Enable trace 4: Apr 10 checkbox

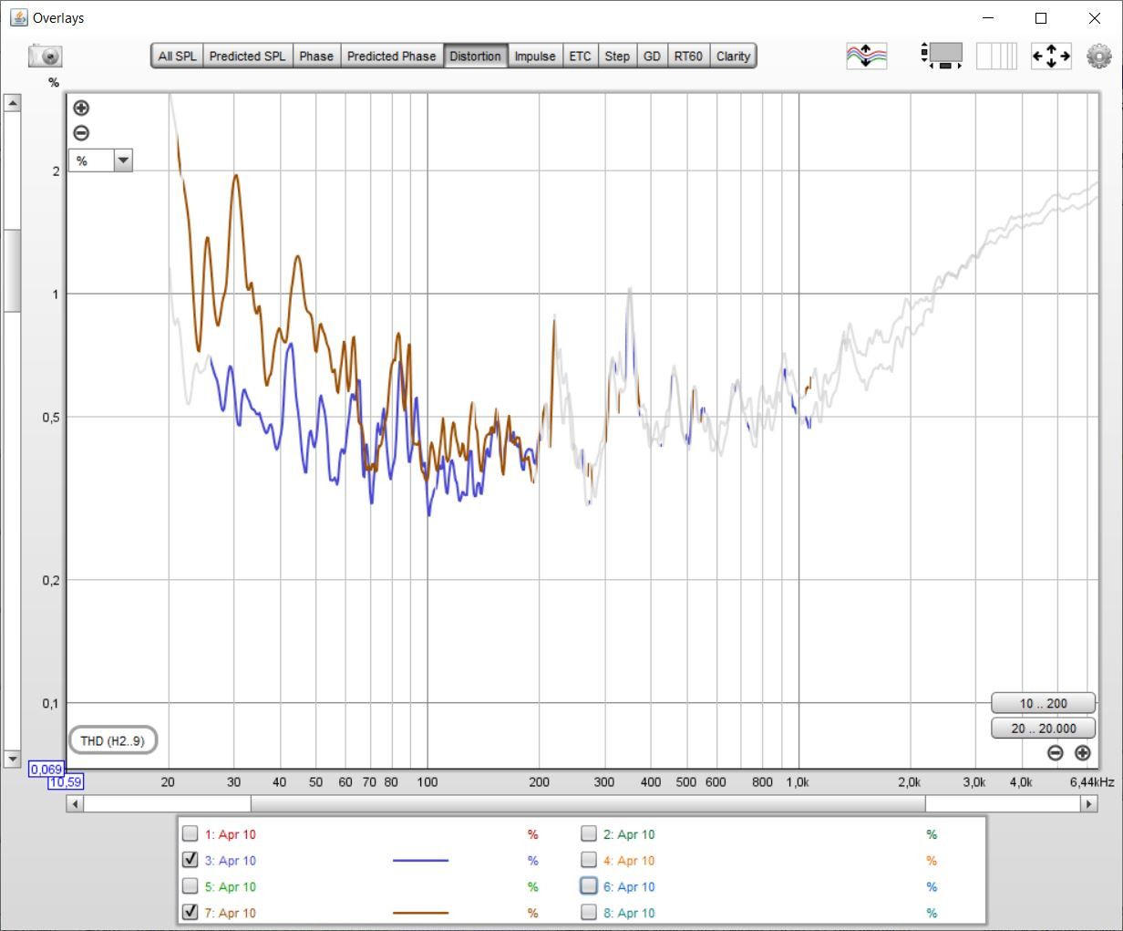589,860
